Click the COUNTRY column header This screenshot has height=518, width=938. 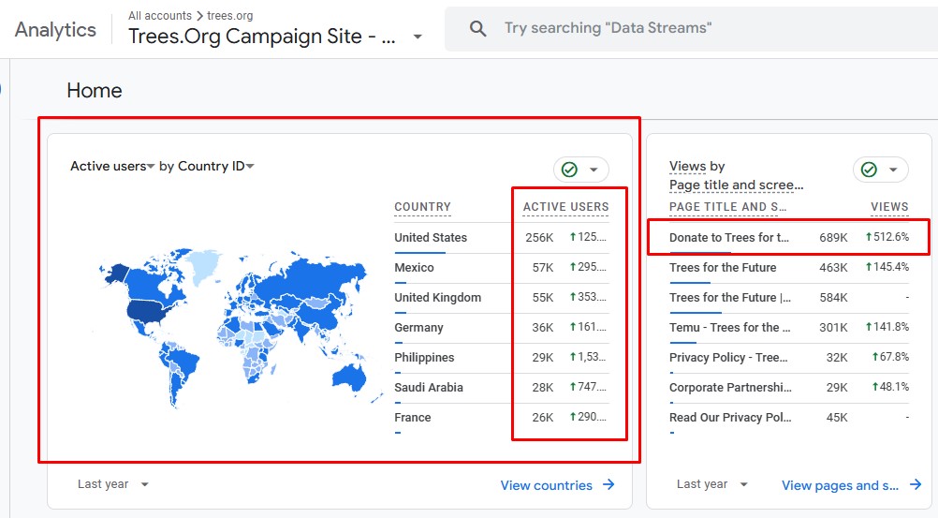coord(422,207)
